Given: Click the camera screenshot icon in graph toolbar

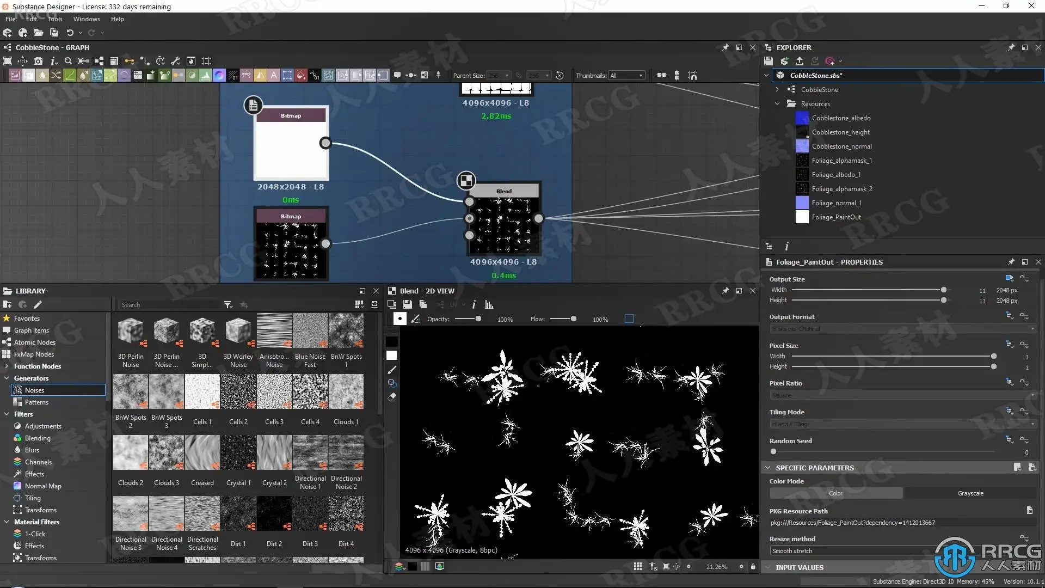Looking at the screenshot, I should pos(38,61).
